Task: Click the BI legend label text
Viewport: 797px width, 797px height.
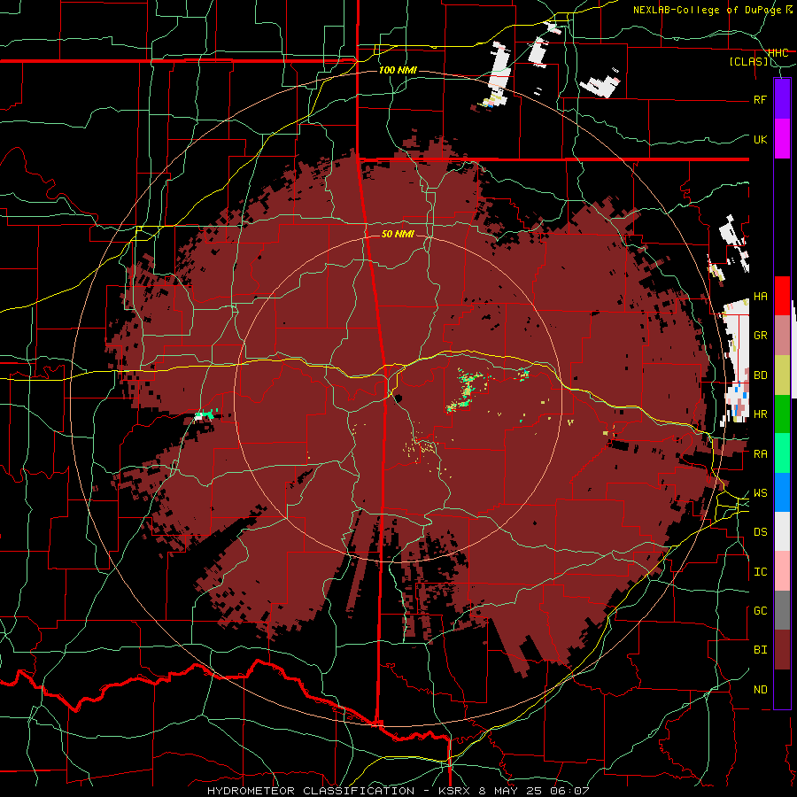Action: (x=760, y=650)
